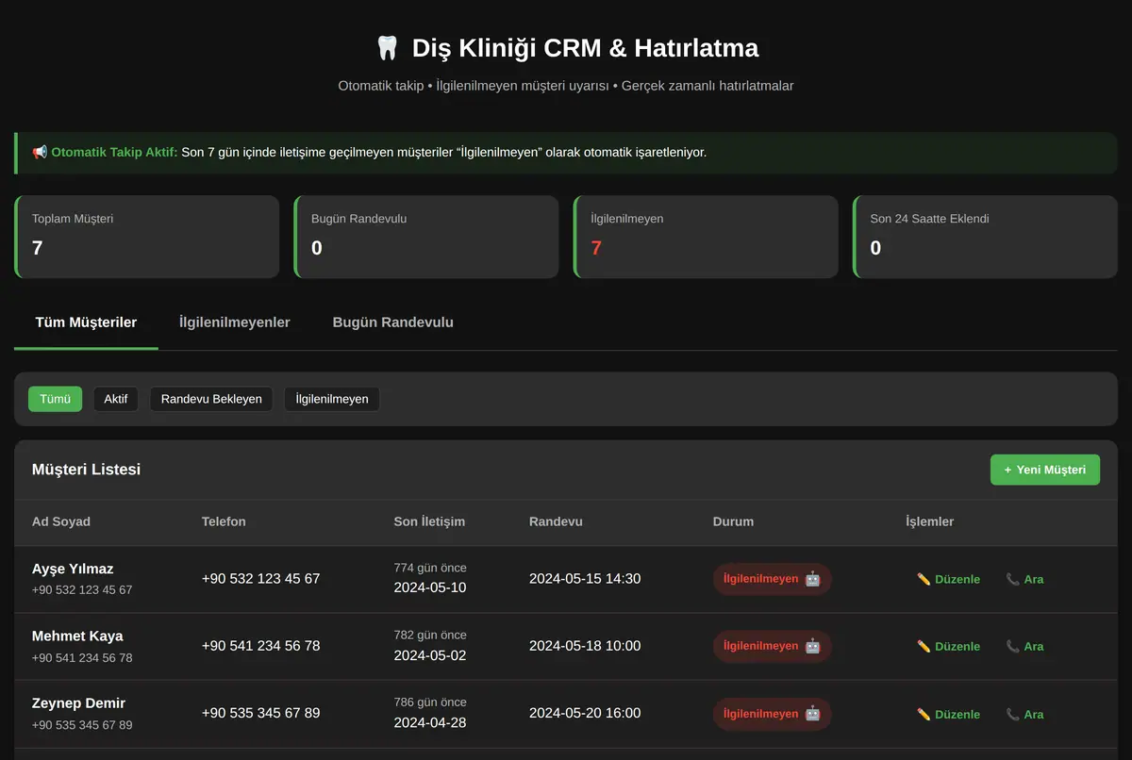Click last contact date 2024-04-28
1132x760 pixels.
pos(430,723)
